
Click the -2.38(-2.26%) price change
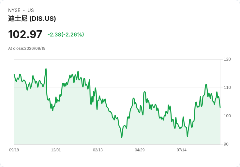tap(66, 35)
